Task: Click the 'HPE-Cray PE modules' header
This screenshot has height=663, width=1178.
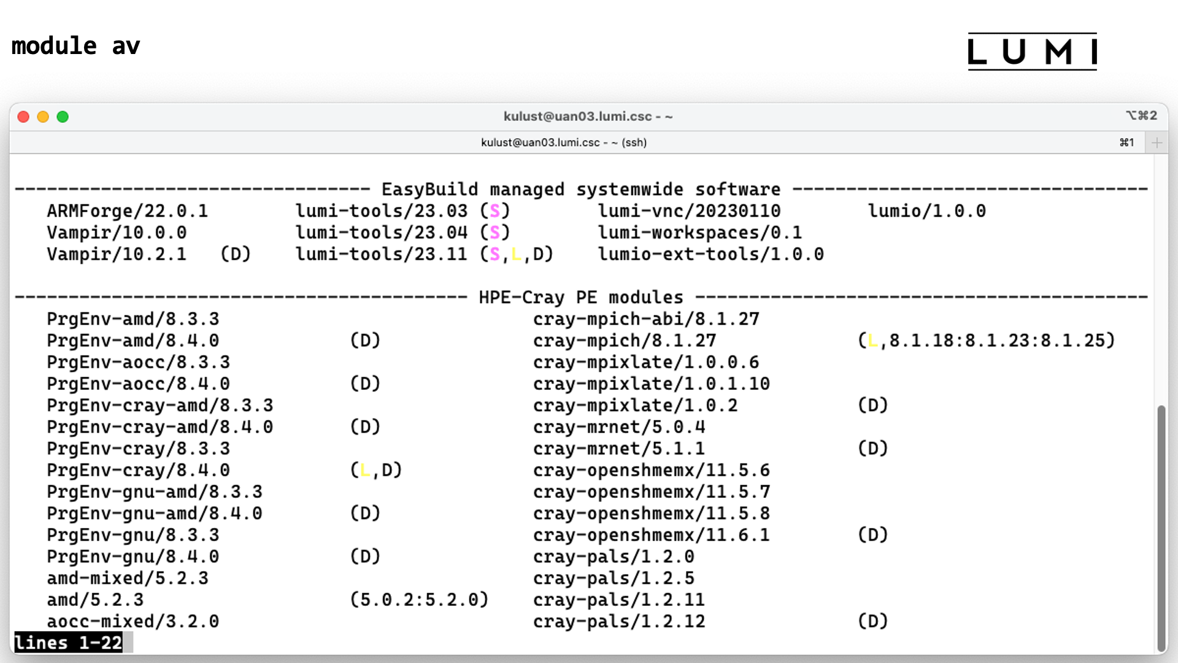Action: (x=581, y=298)
